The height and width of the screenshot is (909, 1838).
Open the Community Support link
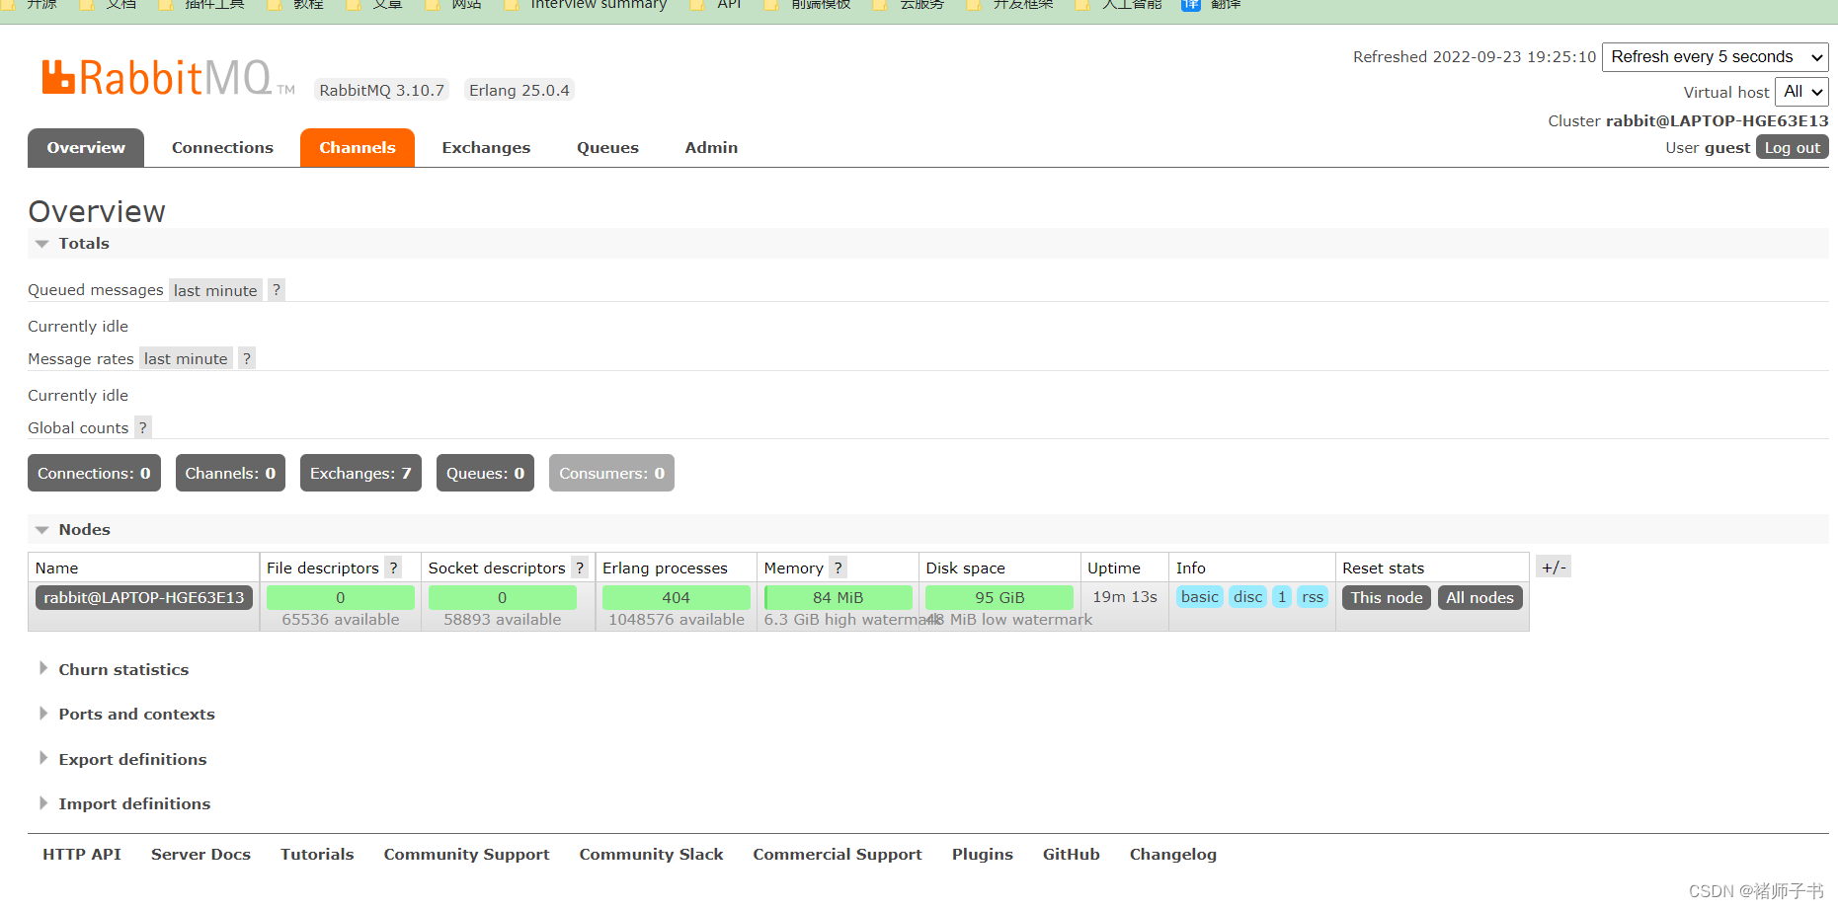[466, 854]
